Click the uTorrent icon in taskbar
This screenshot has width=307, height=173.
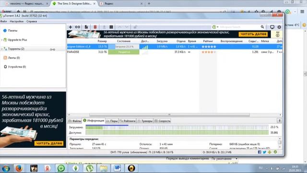coord(90,168)
